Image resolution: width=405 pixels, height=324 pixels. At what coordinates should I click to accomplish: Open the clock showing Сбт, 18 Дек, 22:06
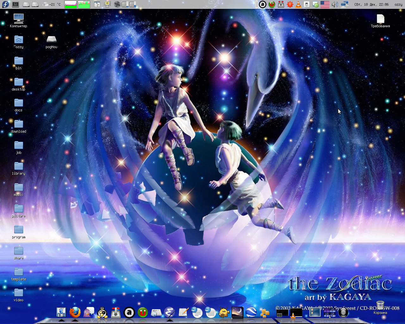click(x=371, y=4)
